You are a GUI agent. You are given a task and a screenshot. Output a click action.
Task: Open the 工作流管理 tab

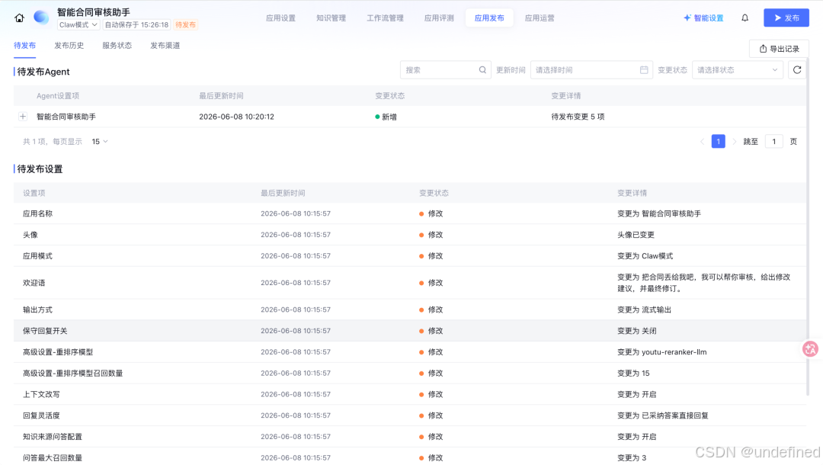(x=386, y=18)
